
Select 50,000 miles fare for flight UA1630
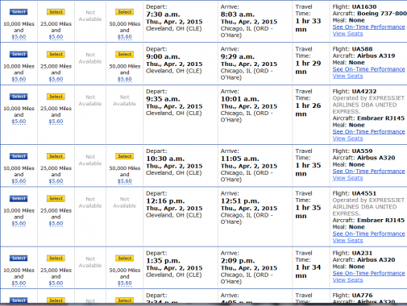125,12
